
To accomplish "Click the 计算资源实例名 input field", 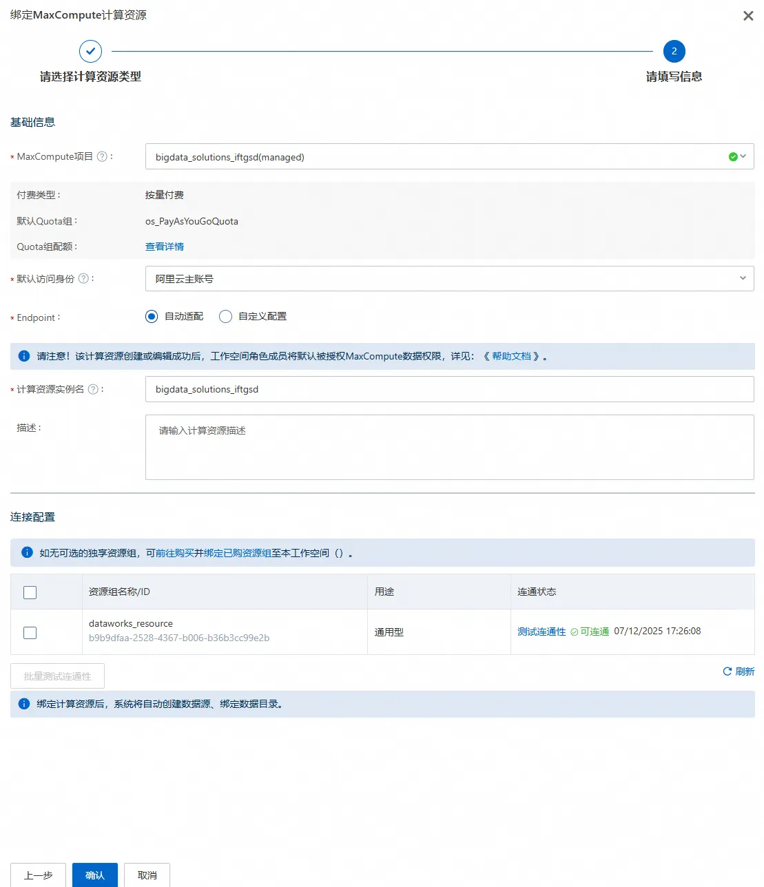I will pyautogui.click(x=450, y=389).
